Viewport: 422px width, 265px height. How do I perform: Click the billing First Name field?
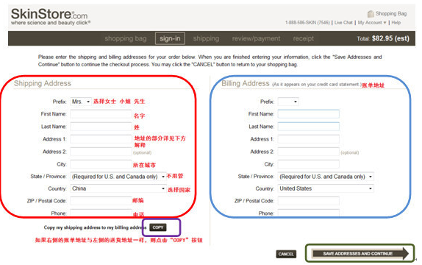click(x=309, y=114)
